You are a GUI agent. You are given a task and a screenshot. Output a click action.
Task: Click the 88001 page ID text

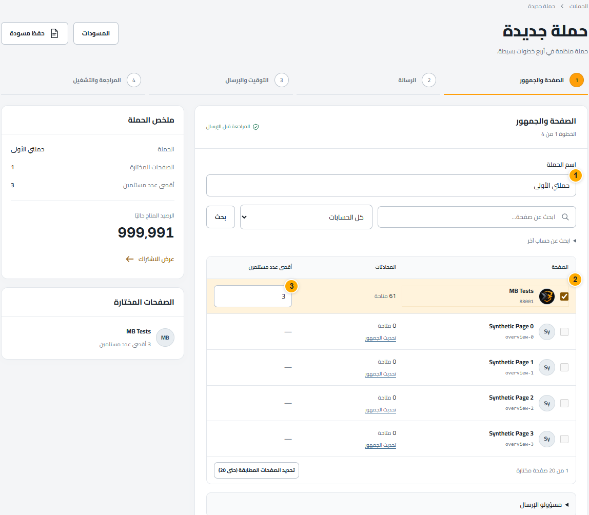(526, 301)
